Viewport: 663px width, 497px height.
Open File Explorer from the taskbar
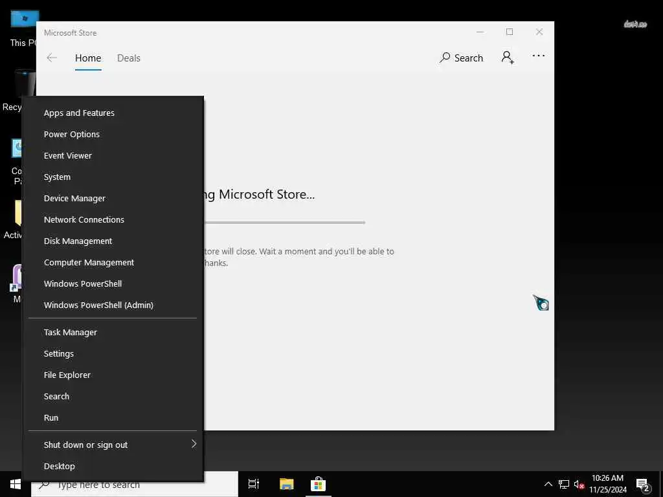click(286, 484)
